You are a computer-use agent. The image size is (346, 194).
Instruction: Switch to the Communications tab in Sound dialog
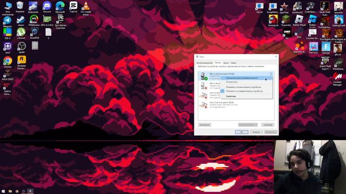234,63
